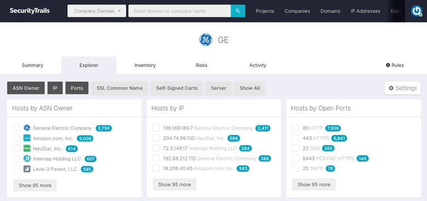
Task: Expand Open Ports Show 95 more
Action: [x=314, y=185]
